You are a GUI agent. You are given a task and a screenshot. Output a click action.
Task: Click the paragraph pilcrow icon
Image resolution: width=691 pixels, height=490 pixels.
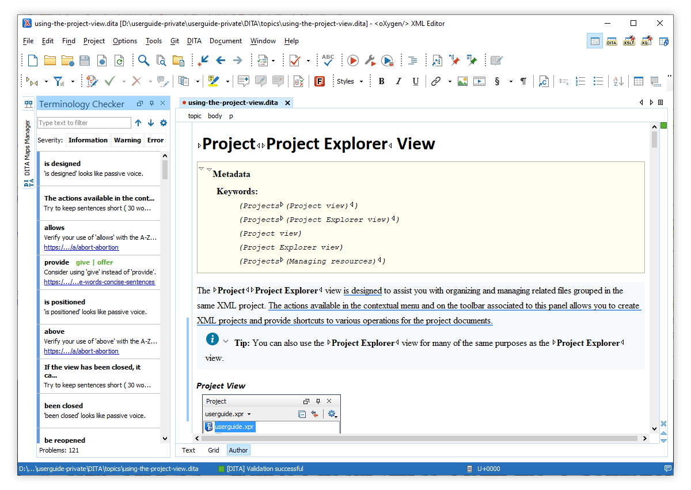tap(523, 81)
